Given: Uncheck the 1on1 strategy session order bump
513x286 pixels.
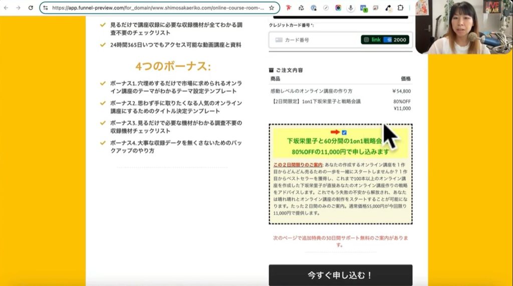Looking at the screenshot, I should pos(344,132).
